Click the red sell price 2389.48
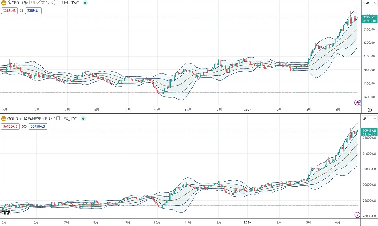The image size is (378, 226). pos(9,10)
